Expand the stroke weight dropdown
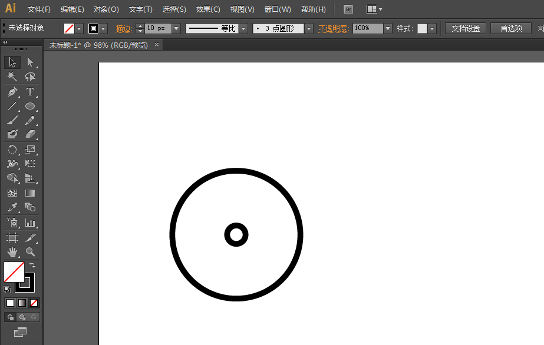 pyautogui.click(x=176, y=28)
